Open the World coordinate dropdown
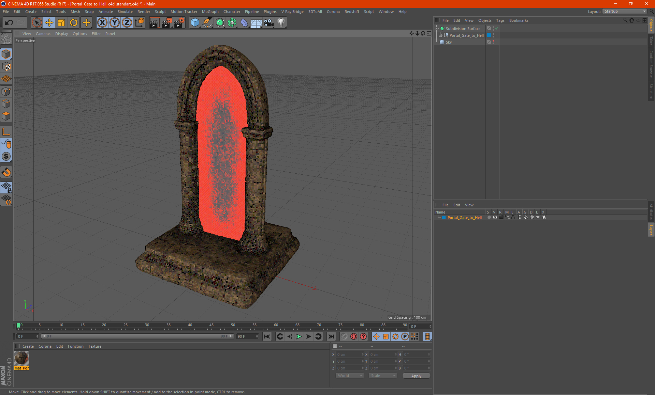 click(350, 376)
